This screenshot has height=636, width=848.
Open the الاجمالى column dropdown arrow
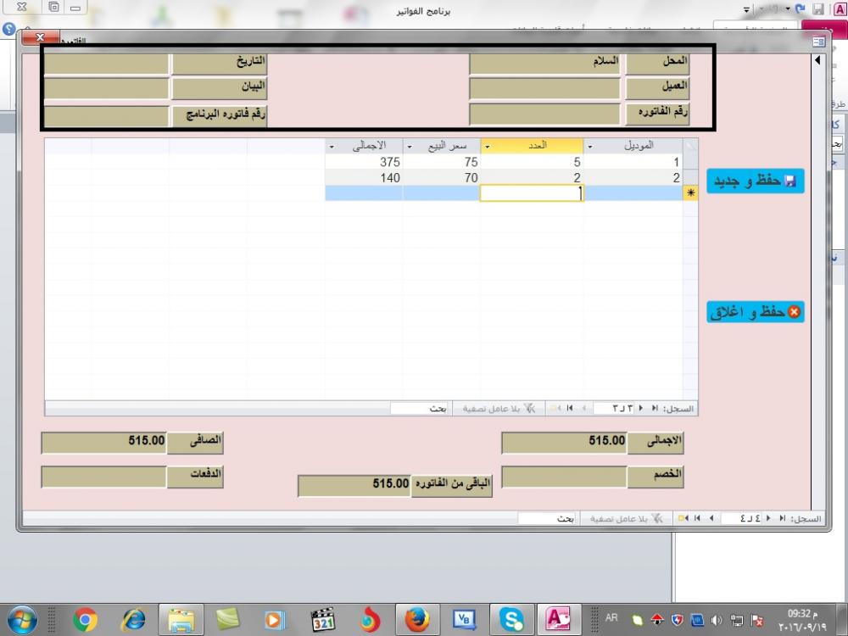click(x=331, y=146)
